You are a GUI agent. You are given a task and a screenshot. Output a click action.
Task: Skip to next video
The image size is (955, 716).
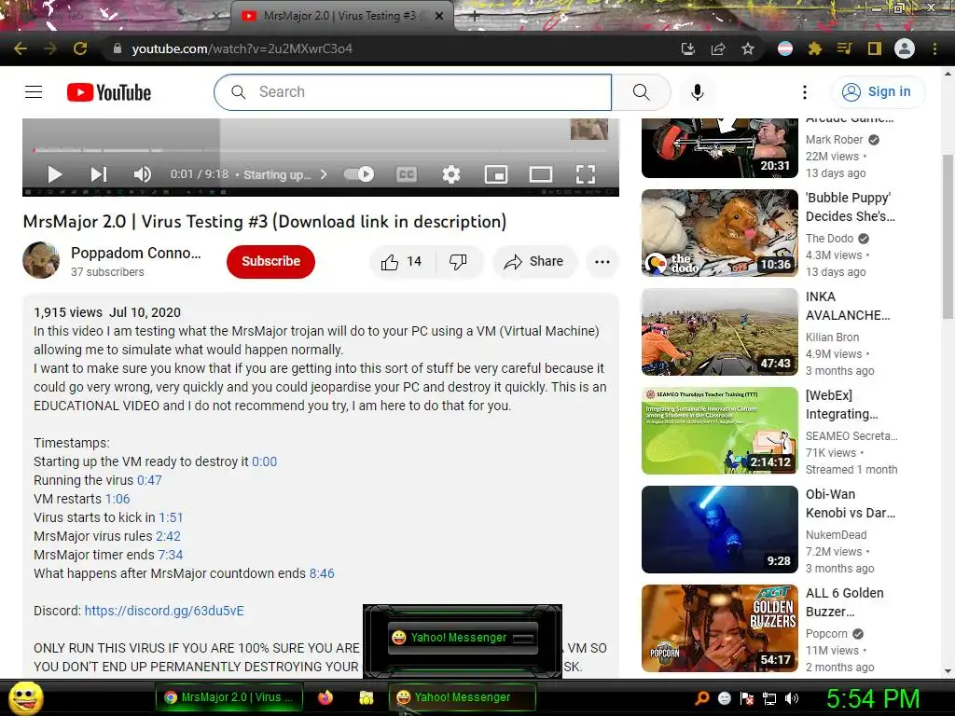99,174
